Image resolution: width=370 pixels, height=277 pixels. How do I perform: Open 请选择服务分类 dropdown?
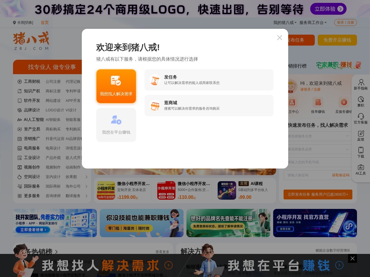click(x=318, y=136)
